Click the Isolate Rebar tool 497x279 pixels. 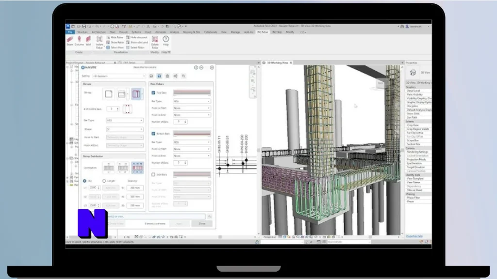[99, 42]
